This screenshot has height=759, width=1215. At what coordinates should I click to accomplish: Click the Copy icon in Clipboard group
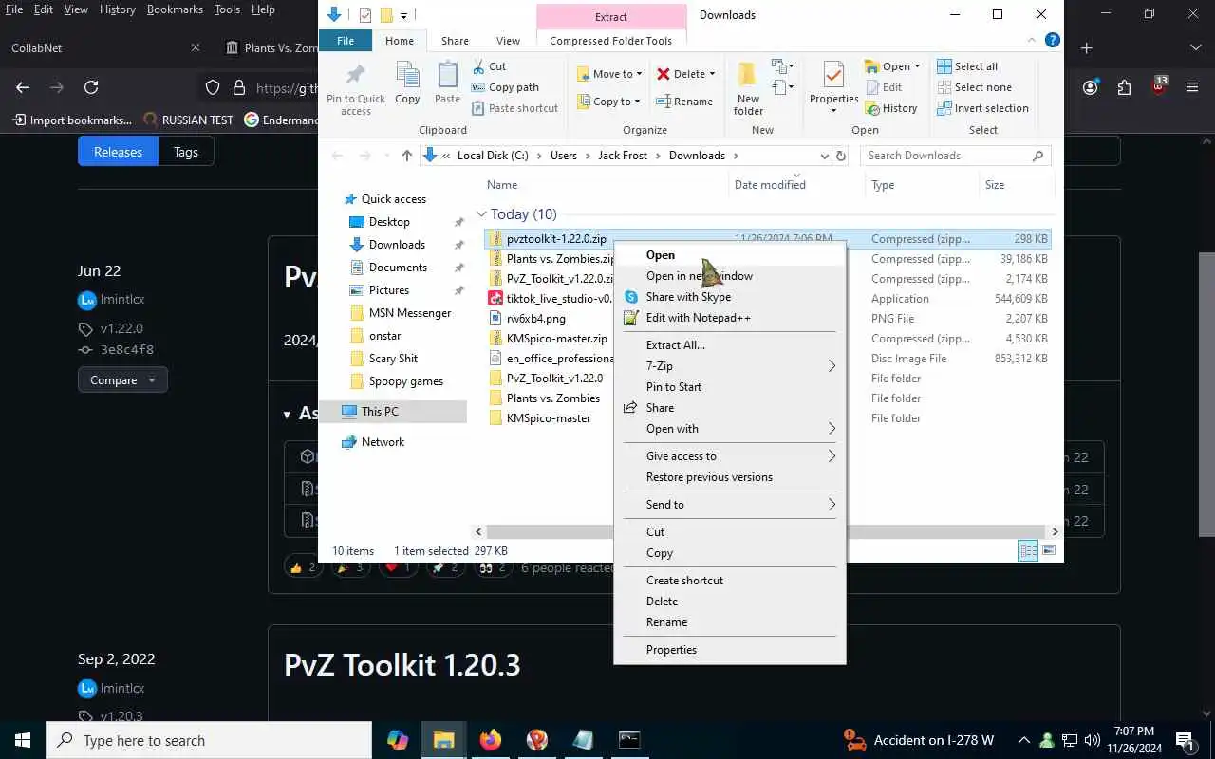pos(407,82)
